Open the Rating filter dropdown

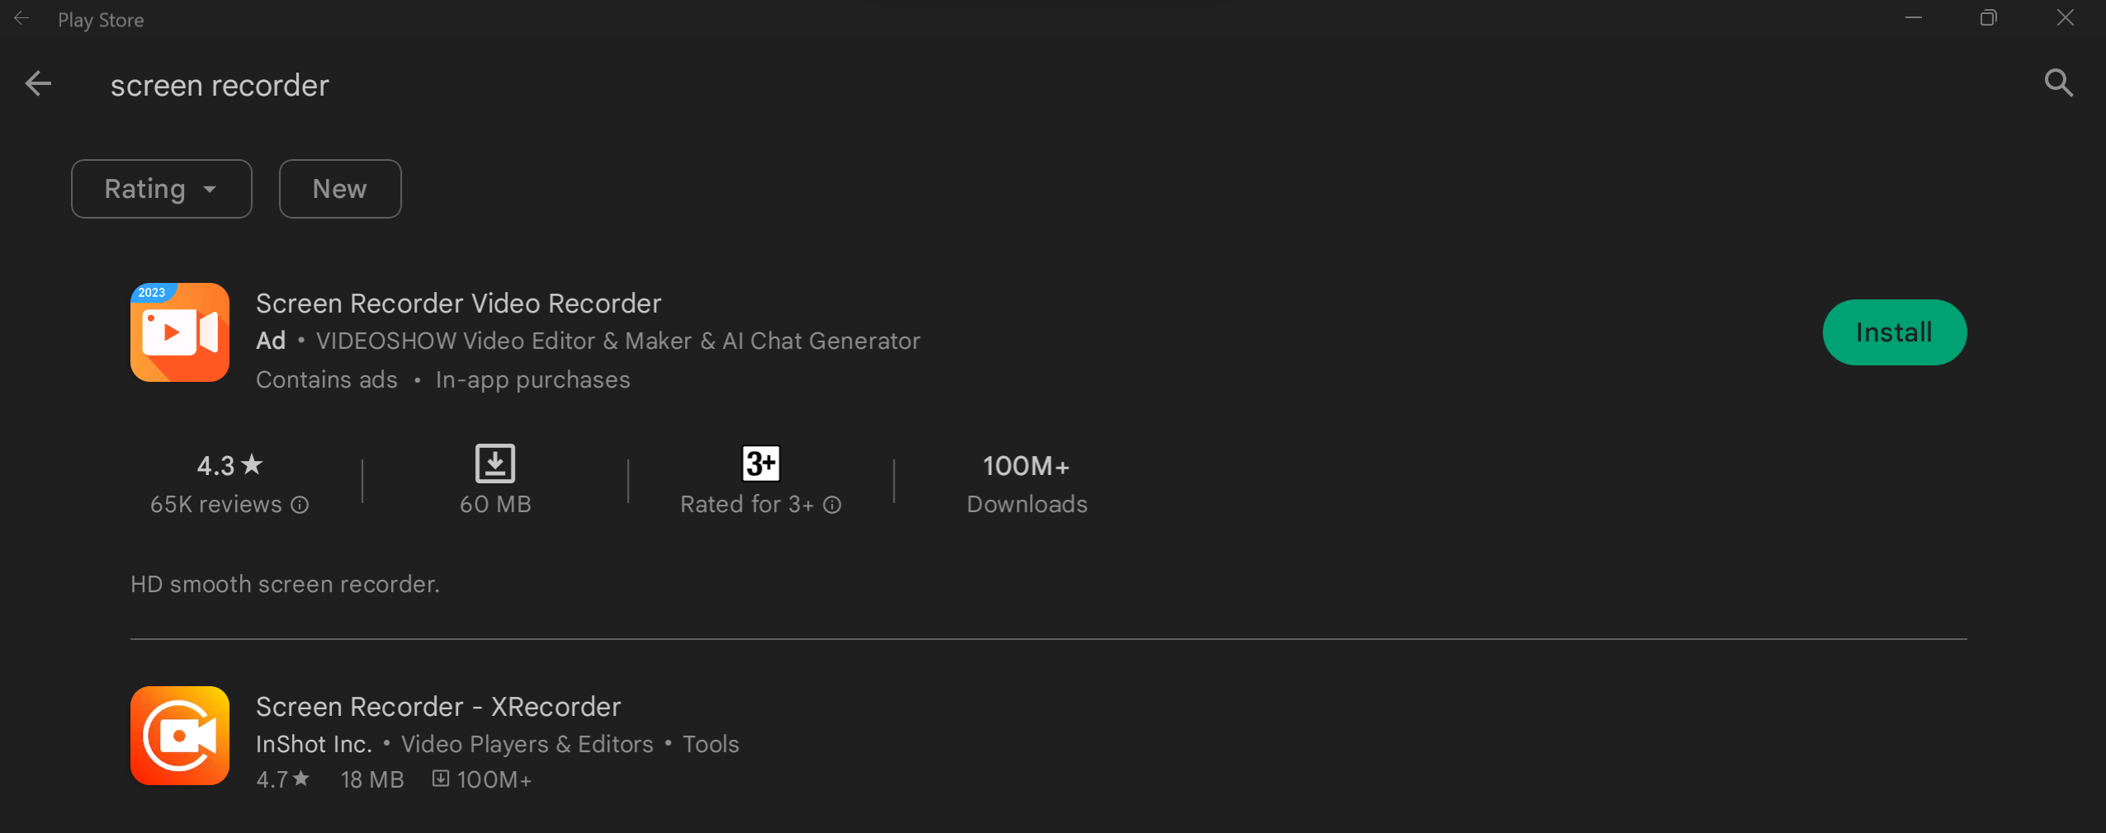(x=161, y=188)
